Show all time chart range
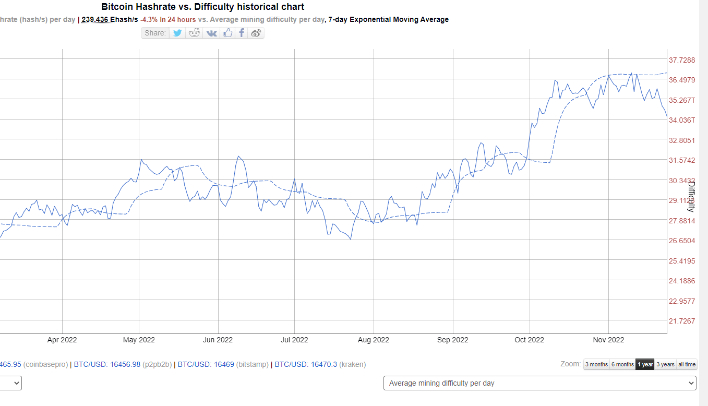 point(687,364)
